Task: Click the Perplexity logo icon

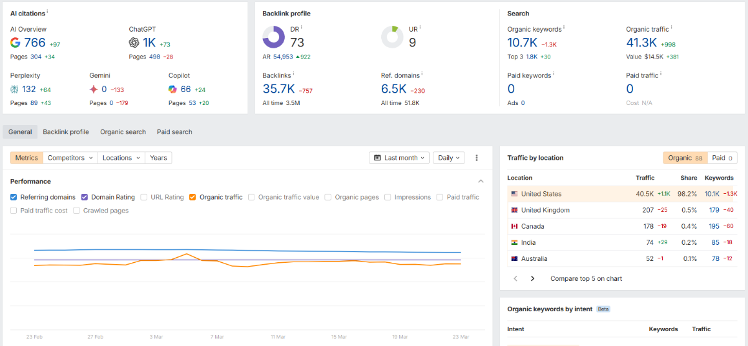Action: pos(14,89)
